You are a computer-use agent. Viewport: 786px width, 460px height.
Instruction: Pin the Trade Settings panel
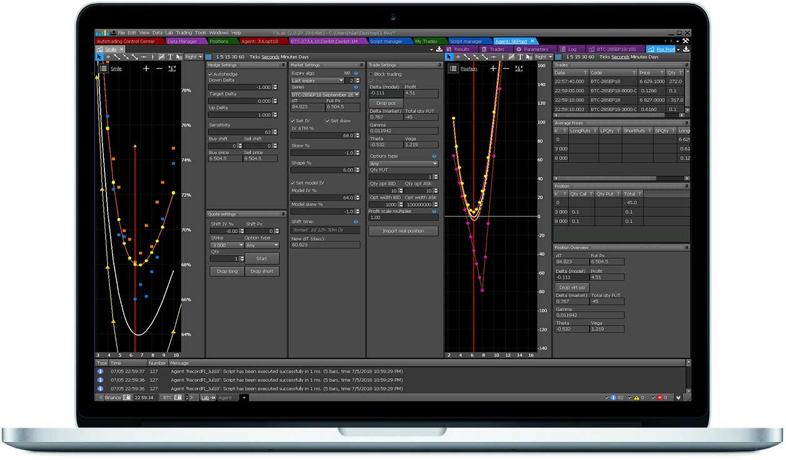click(x=439, y=65)
